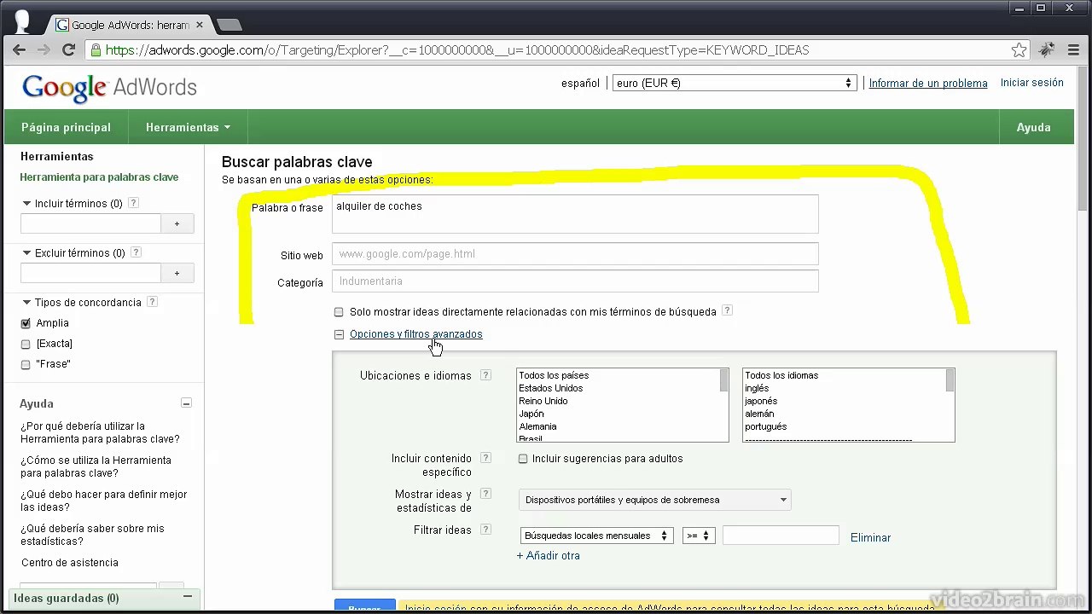Bookmark this page with the star icon
The width and height of the screenshot is (1092, 614).
coord(1019,50)
